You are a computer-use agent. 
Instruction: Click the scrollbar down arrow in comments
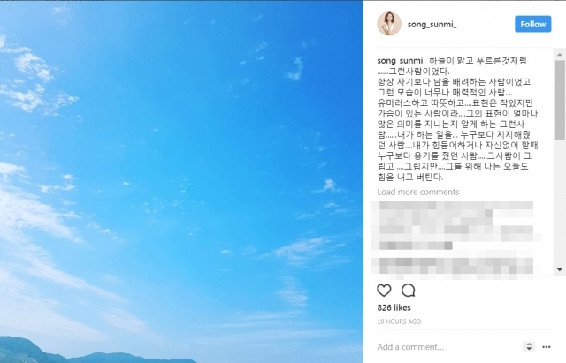[x=560, y=269]
